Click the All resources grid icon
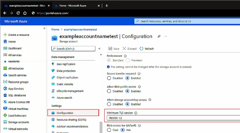This screenshot has height=133, width=240. pos(5,68)
